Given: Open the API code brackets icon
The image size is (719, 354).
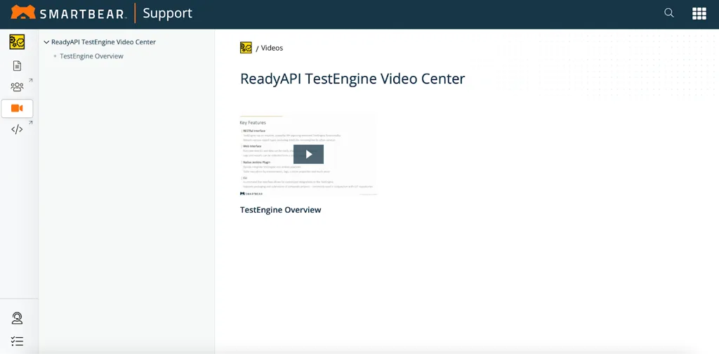Looking at the screenshot, I should [17, 129].
